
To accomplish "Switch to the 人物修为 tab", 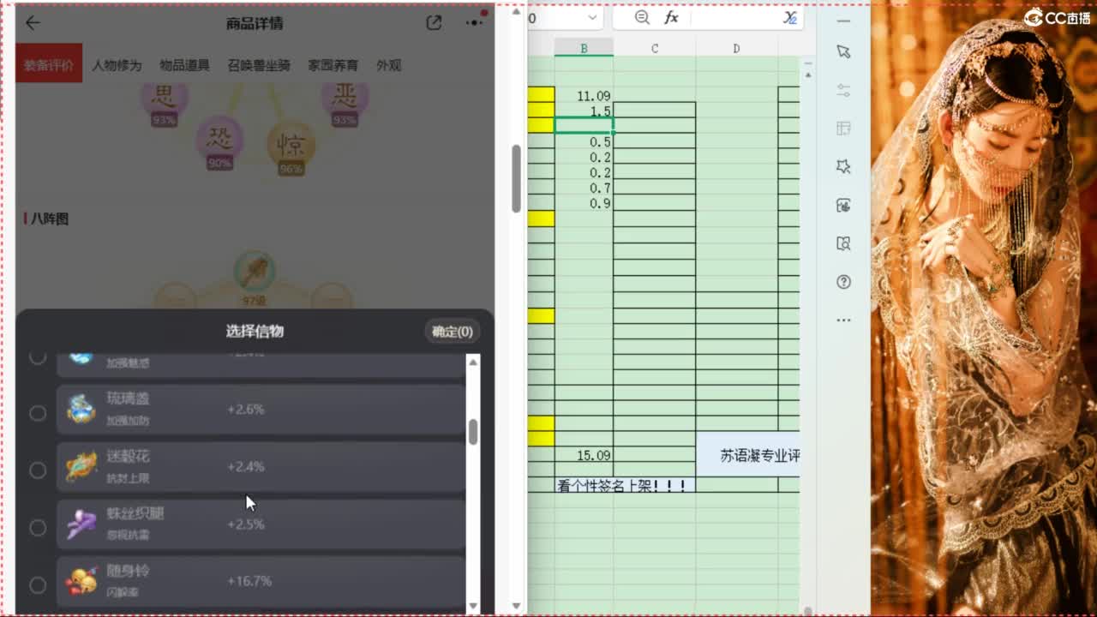I will click(117, 65).
